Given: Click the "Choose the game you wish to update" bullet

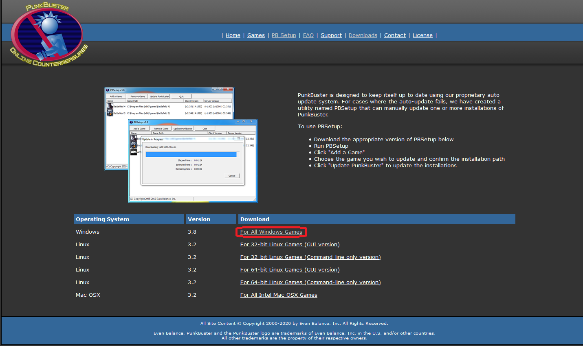Looking at the screenshot, I should [409, 159].
